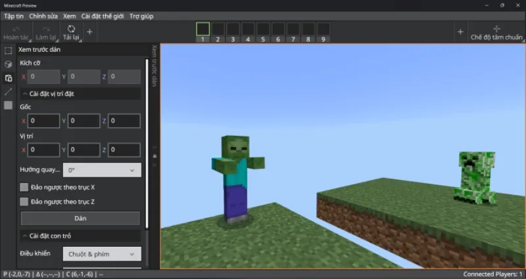The image size is (526, 279).
Task: Click plus icon left of Chế độ tâm chuẩn
Action: point(460,32)
